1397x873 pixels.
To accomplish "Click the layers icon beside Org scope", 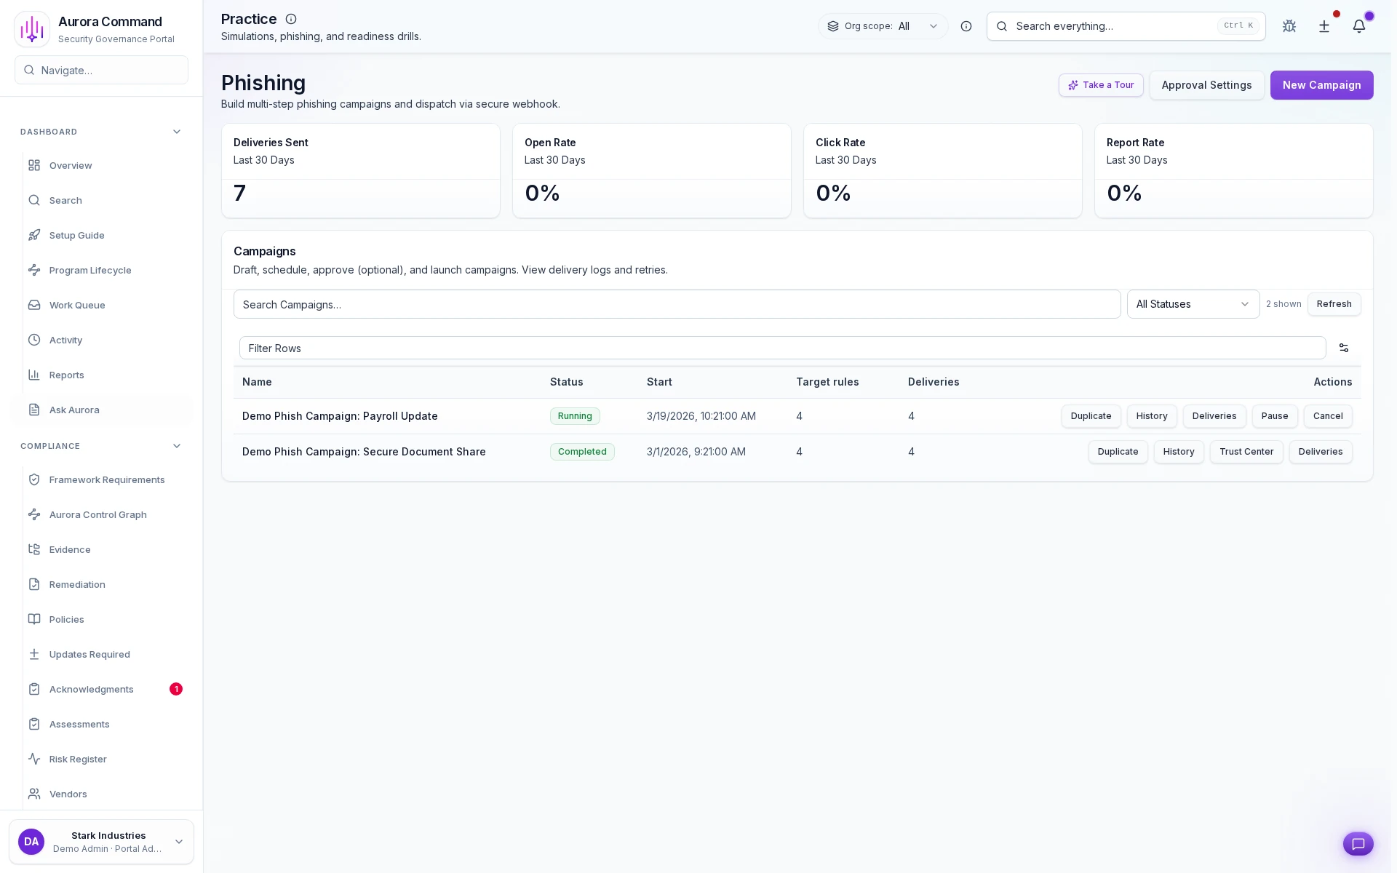I will (x=834, y=26).
